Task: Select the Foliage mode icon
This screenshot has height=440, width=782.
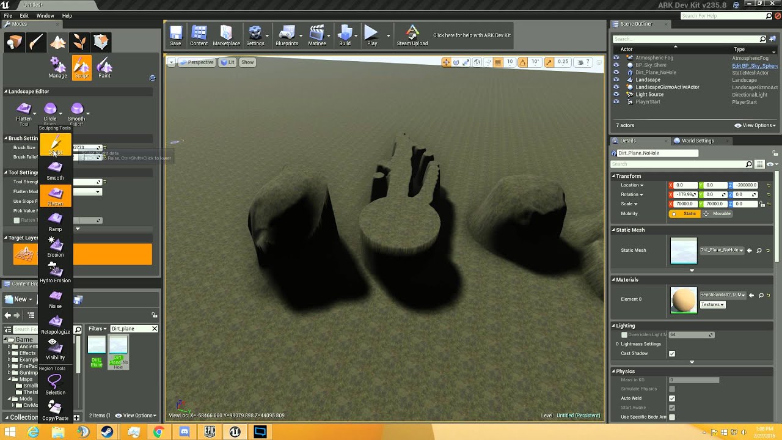Action: [79, 42]
